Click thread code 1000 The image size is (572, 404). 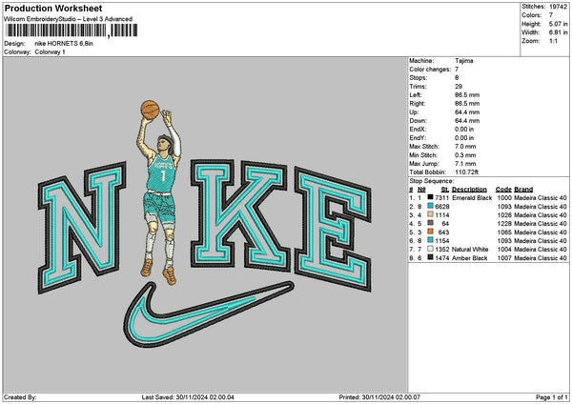tap(504, 198)
